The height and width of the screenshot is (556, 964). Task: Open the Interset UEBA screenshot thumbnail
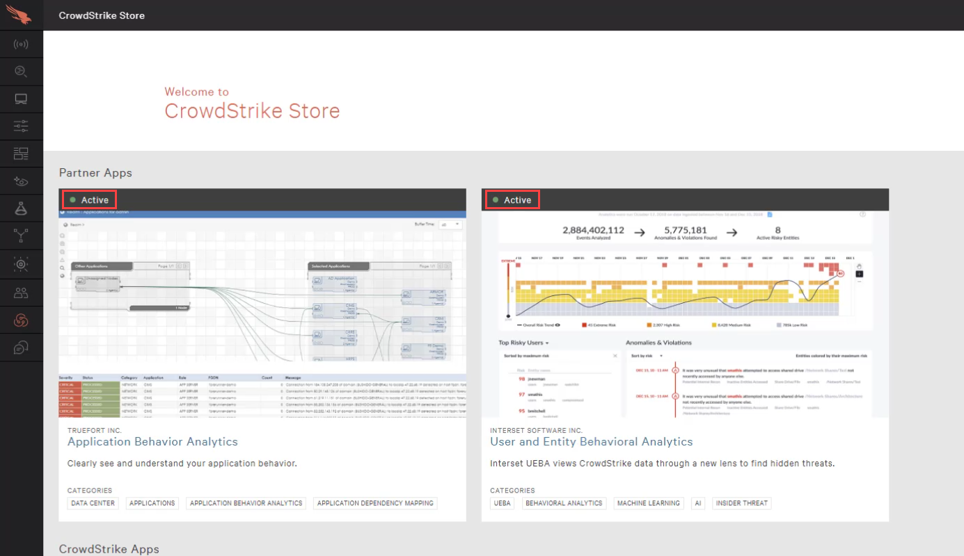pos(685,314)
